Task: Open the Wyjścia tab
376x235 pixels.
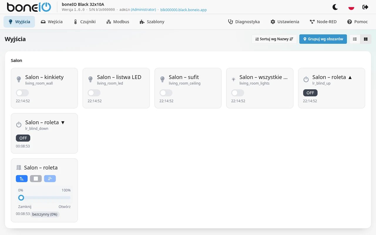Action: [x=19, y=22]
